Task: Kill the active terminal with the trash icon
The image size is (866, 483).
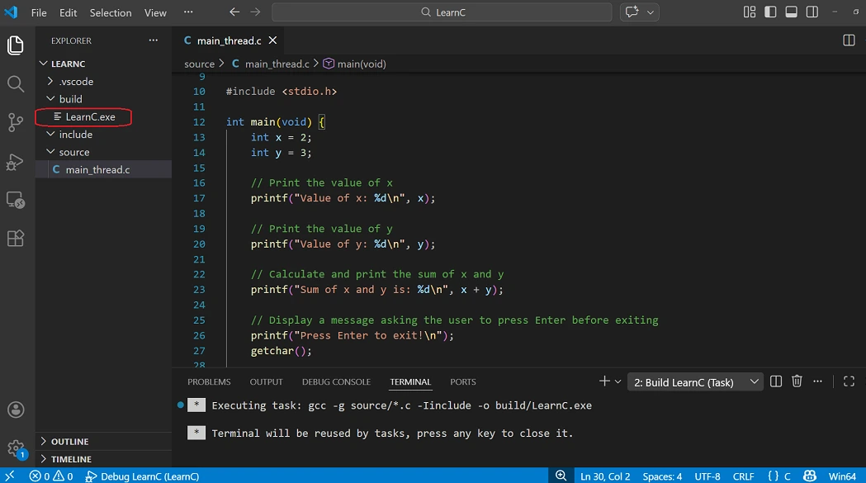Action: [796, 381]
